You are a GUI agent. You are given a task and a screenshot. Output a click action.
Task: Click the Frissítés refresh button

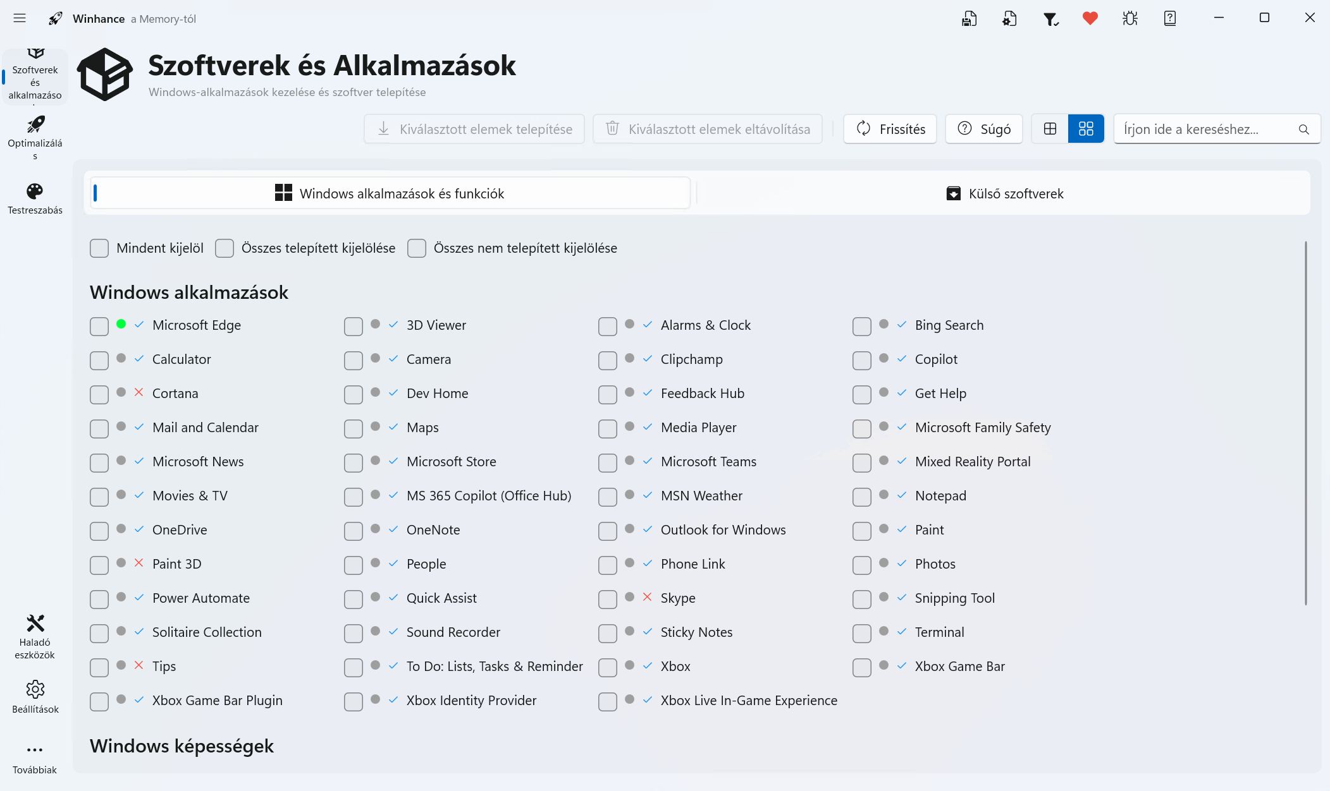(x=890, y=129)
